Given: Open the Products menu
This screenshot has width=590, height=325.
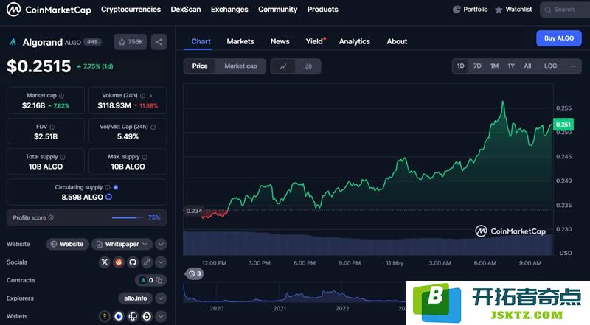Looking at the screenshot, I should [322, 10].
